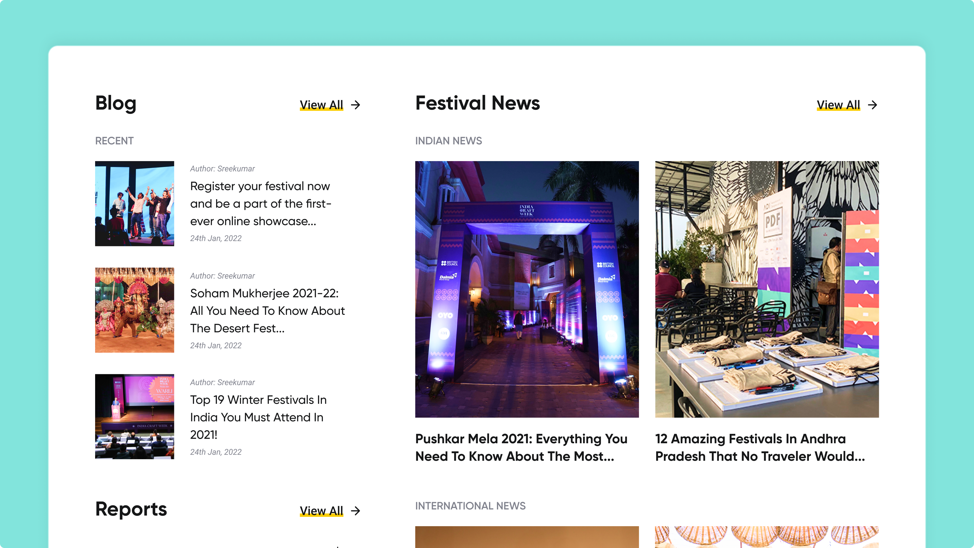974x548 pixels.
Task: Click the arrow icon next to Blog View All
Action: [x=355, y=105]
